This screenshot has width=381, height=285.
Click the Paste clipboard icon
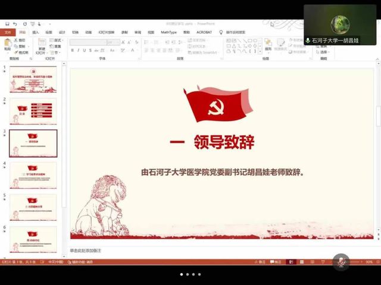coord(8,43)
